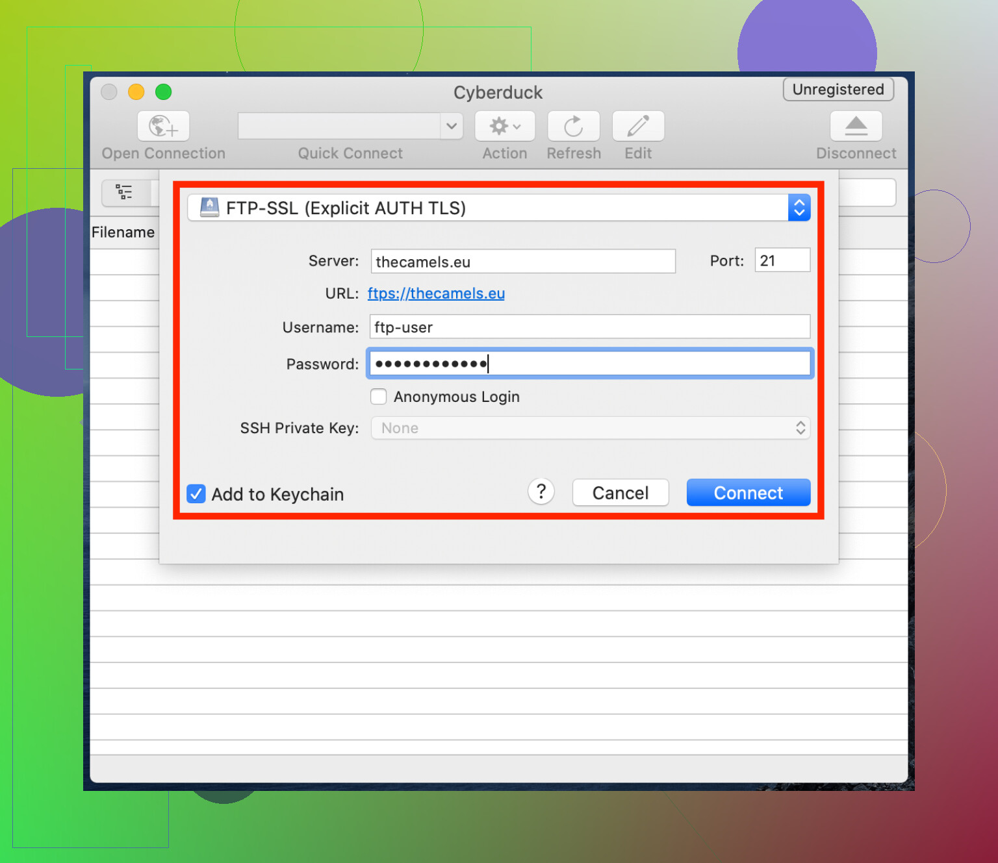The height and width of the screenshot is (863, 998).
Task: Click the green zoom window button
Action: [163, 92]
